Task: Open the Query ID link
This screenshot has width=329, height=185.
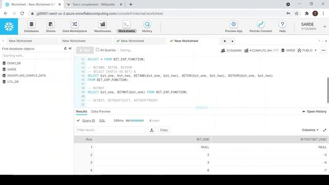Action: (x=88, y=121)
